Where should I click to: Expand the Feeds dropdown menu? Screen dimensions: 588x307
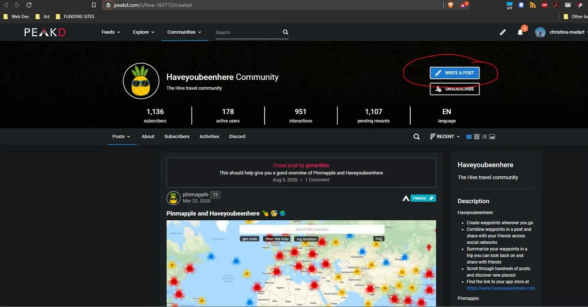(111, 32)
